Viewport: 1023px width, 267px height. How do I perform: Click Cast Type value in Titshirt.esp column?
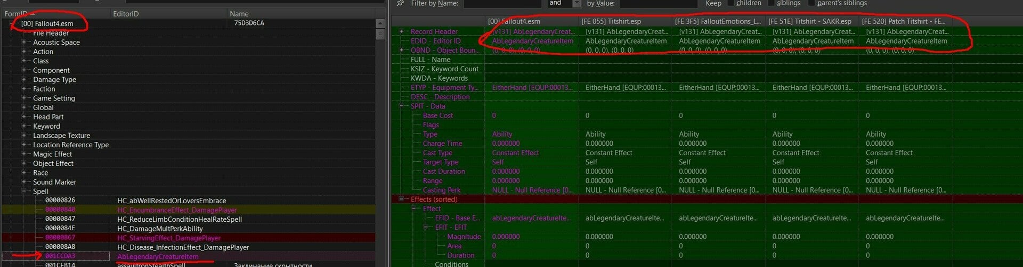pos(609,153)
